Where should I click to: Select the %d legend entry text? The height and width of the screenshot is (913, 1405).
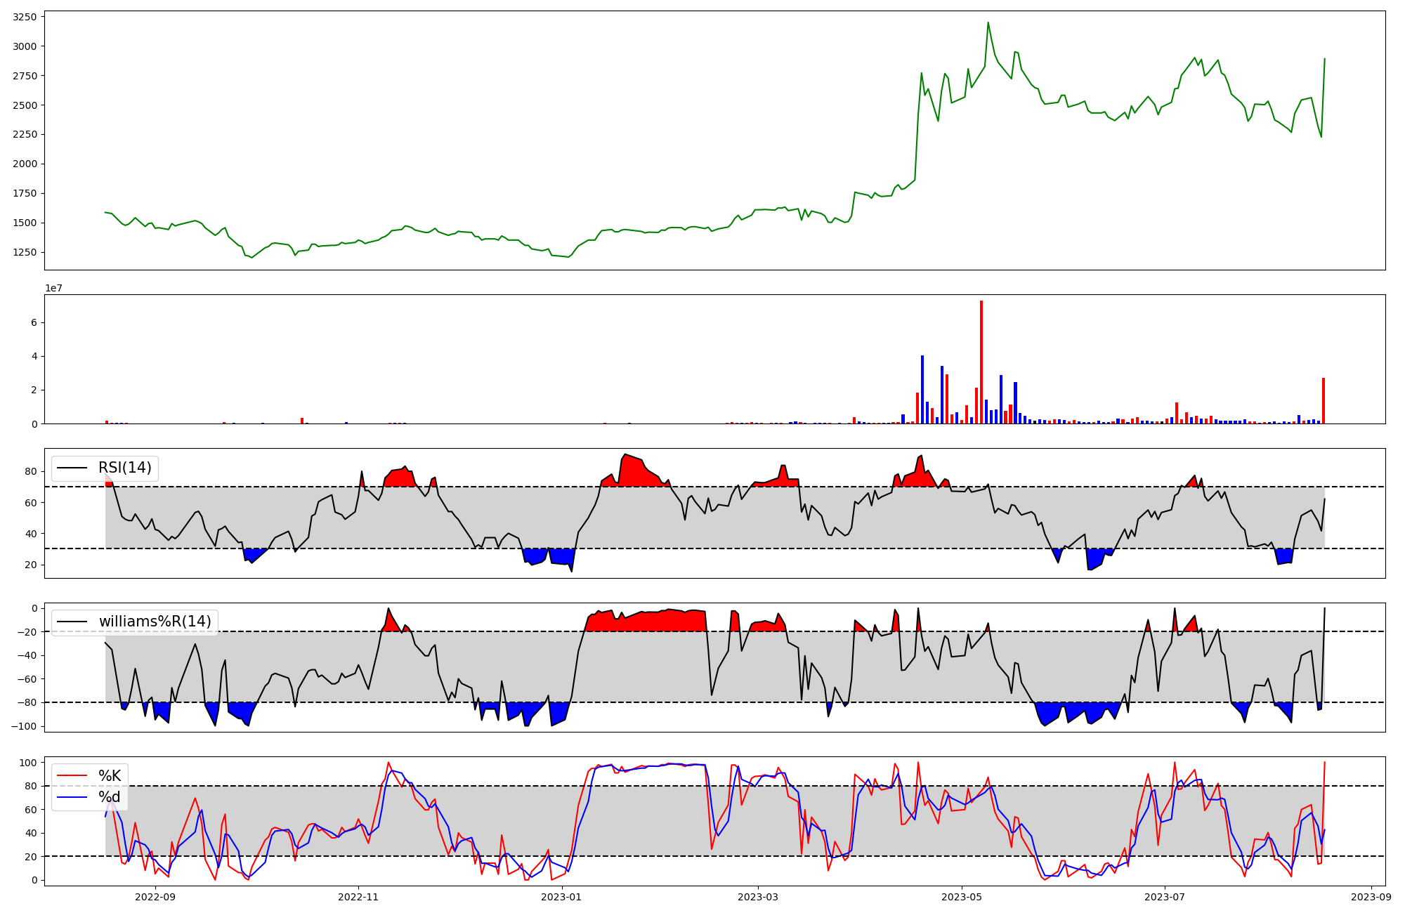[x=110, y=797]
